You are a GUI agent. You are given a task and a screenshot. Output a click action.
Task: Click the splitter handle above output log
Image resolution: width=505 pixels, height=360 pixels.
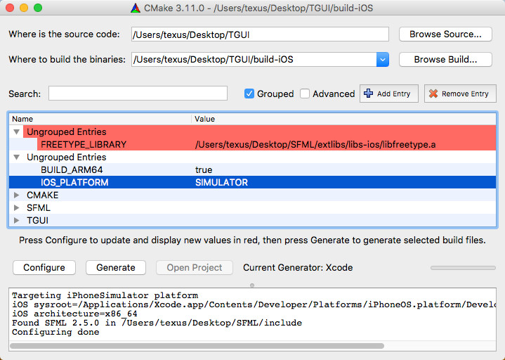point(252,285)
